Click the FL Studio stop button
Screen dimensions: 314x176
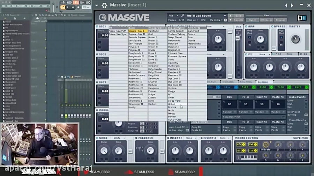(x=73, y=7)
